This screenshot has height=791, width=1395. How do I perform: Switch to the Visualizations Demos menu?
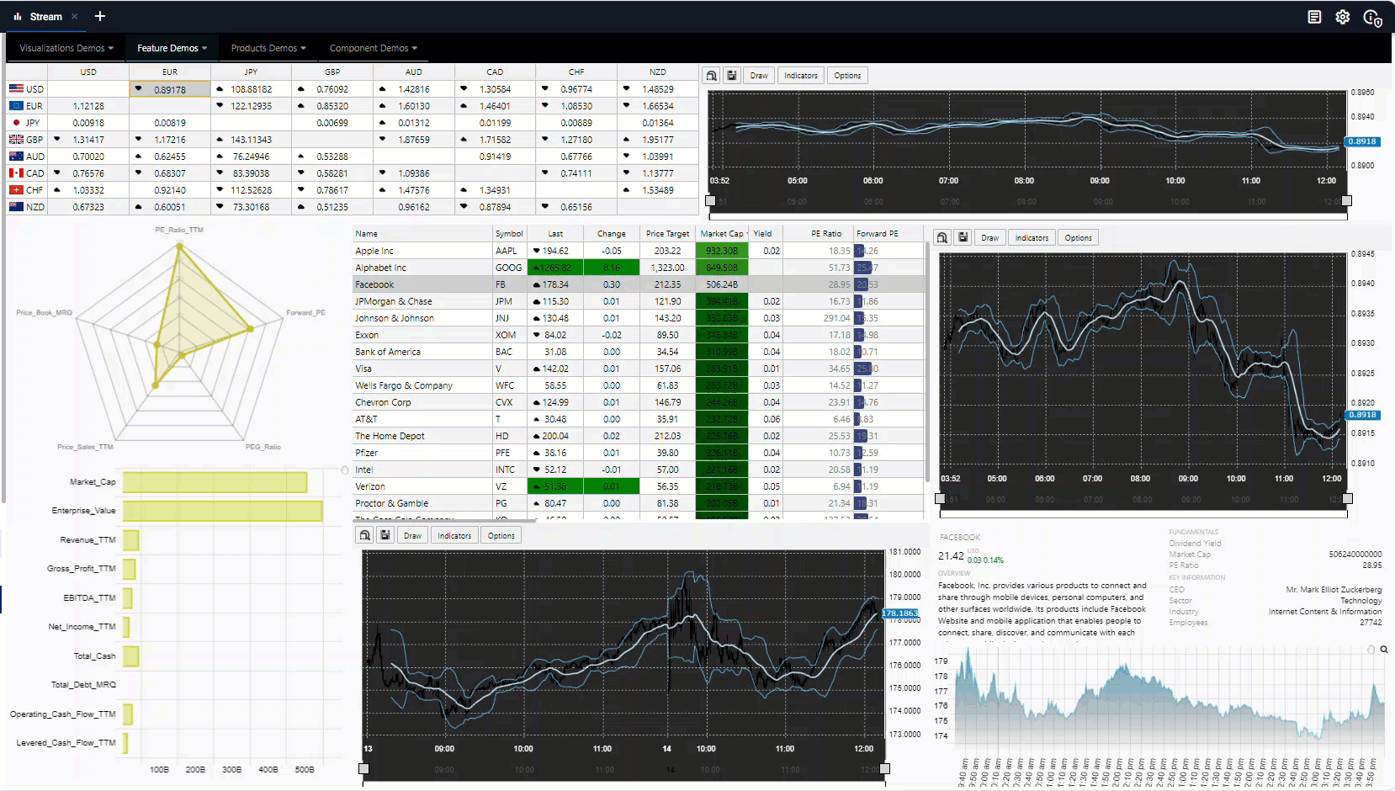(x=65, y=48)
